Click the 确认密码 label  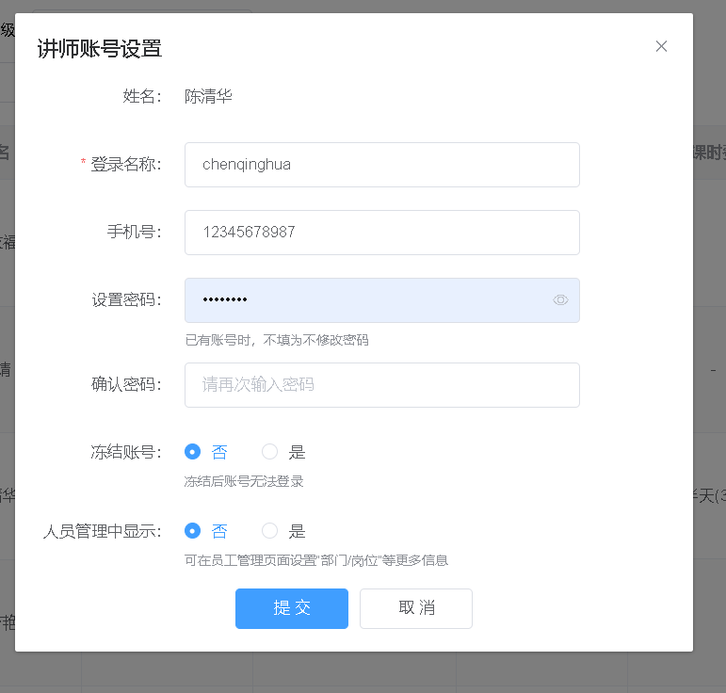126,385
